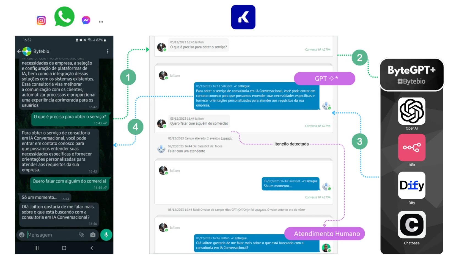
Task: Click the 'Falar com um atendente' text
Action: pyautogui.click(x=186, y=151)
